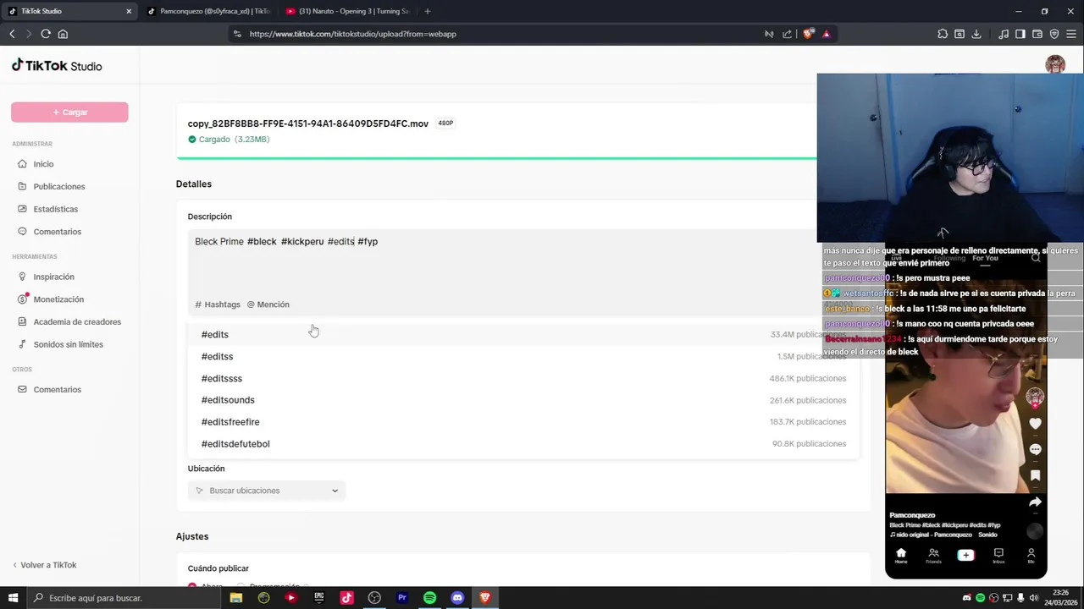
Task: Click the Brave Shields lion icon
Action: (808, 34)
